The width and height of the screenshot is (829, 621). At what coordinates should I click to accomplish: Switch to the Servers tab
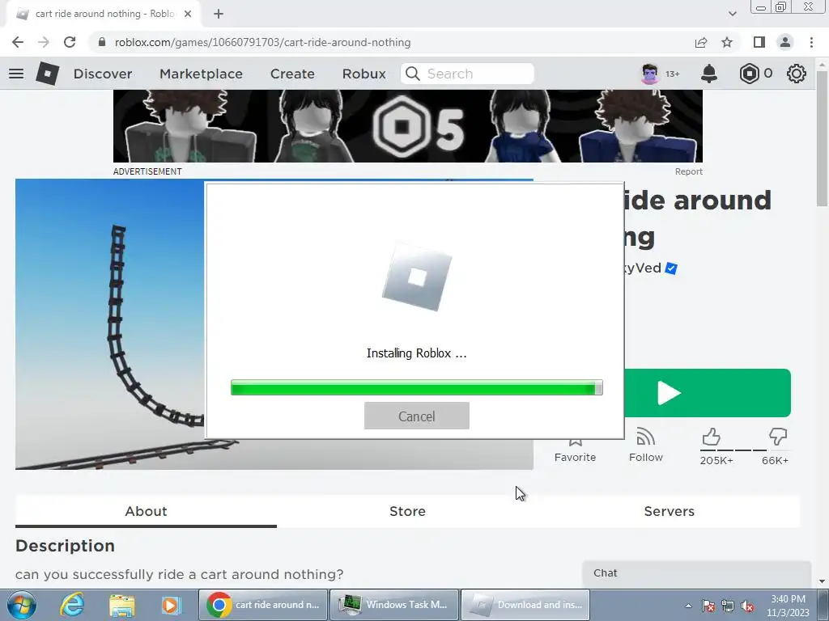669,511
